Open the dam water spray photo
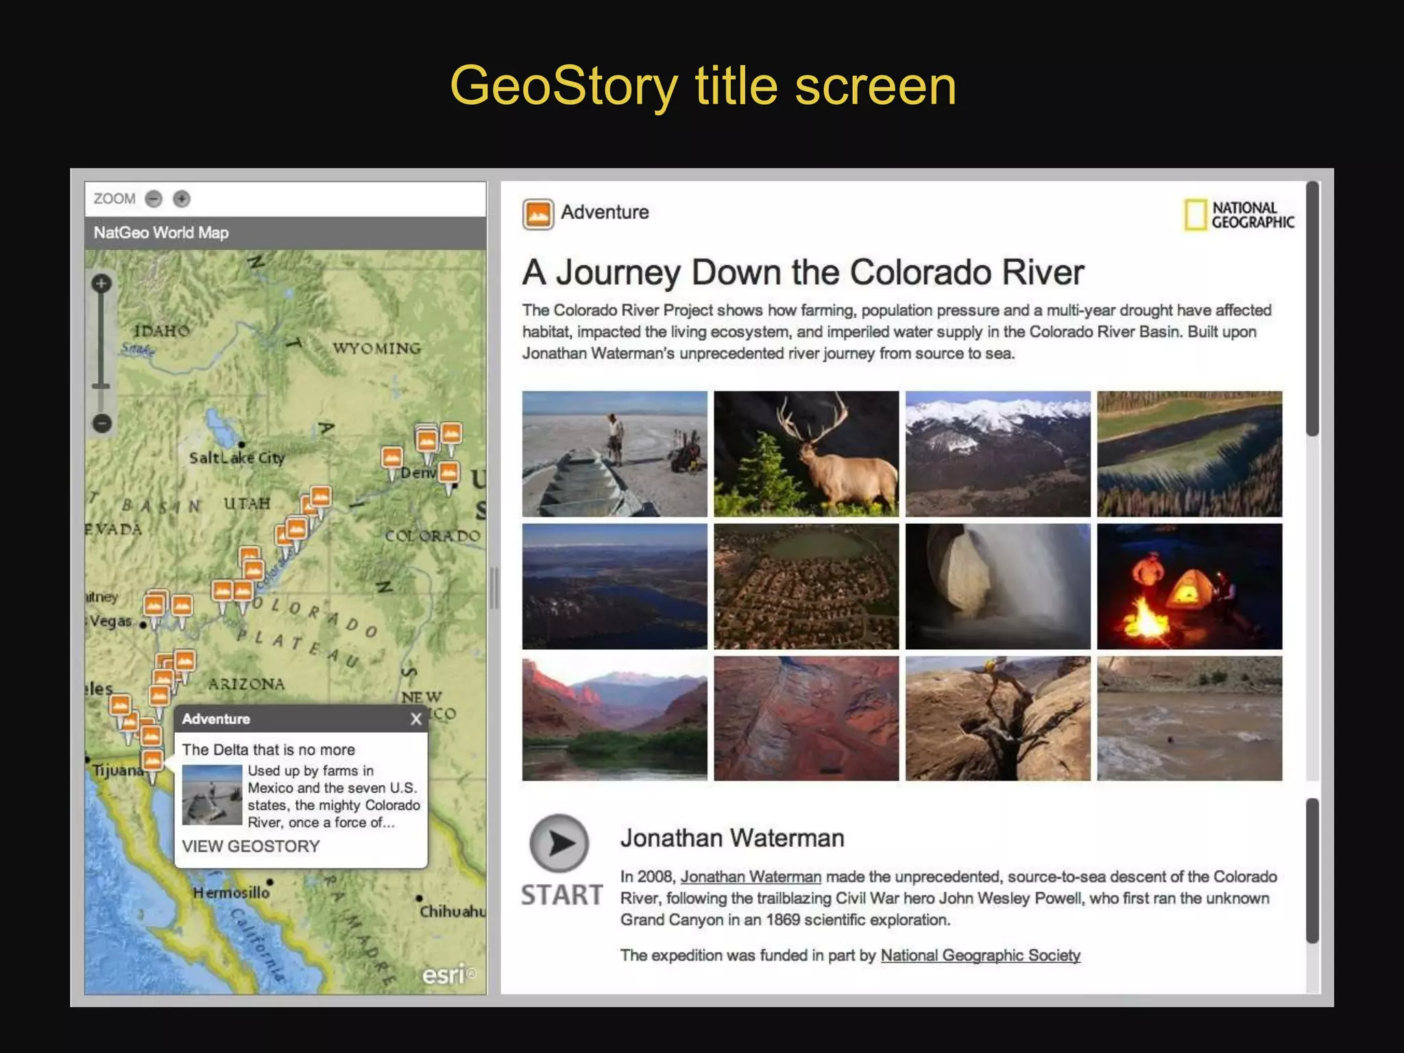 [997, 586]
